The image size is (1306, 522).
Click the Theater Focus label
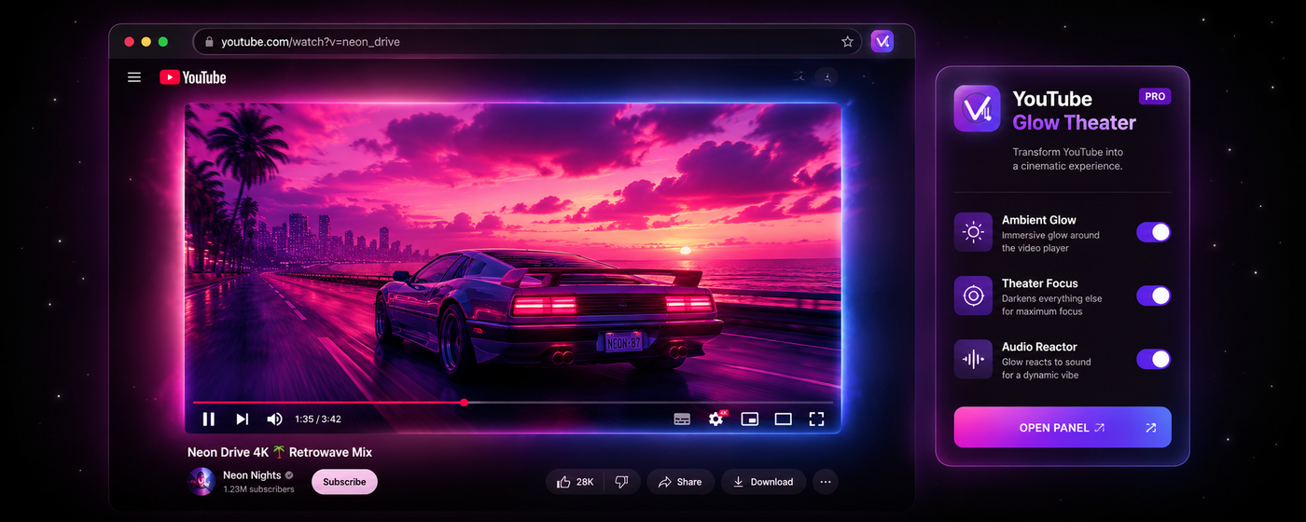click(x=1040, y=283)
